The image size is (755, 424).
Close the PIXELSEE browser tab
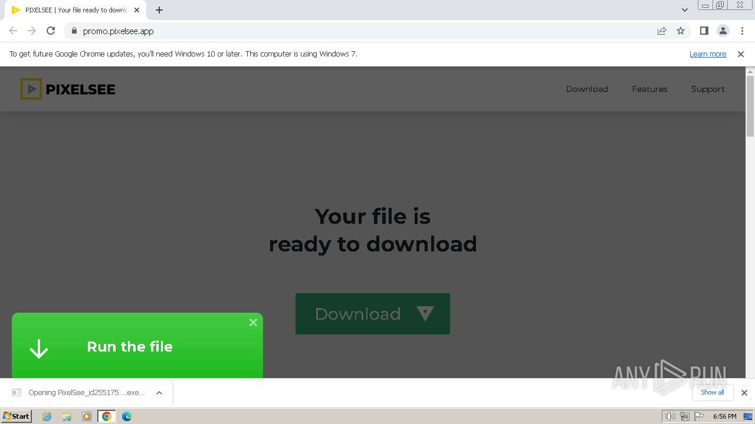click(x=137, y=10)
